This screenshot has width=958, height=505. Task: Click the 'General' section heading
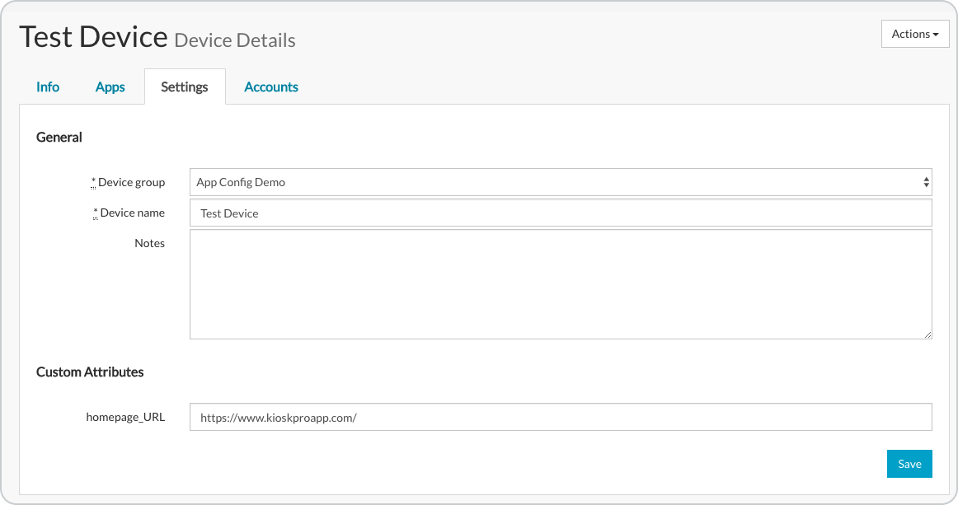pyautogui.click(x=59, y=137)
